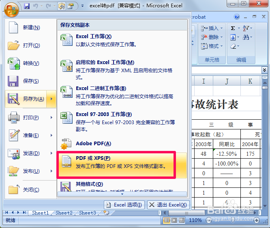Click the Sort & Filter icon

[x=246, y=28]
